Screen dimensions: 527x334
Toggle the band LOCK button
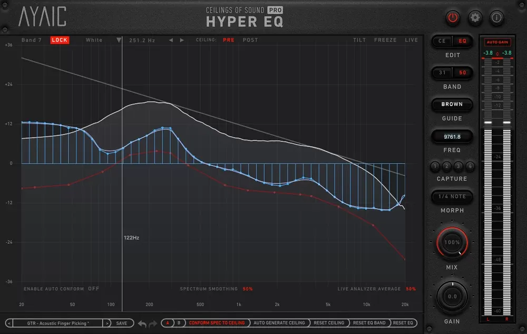point(60,40)
